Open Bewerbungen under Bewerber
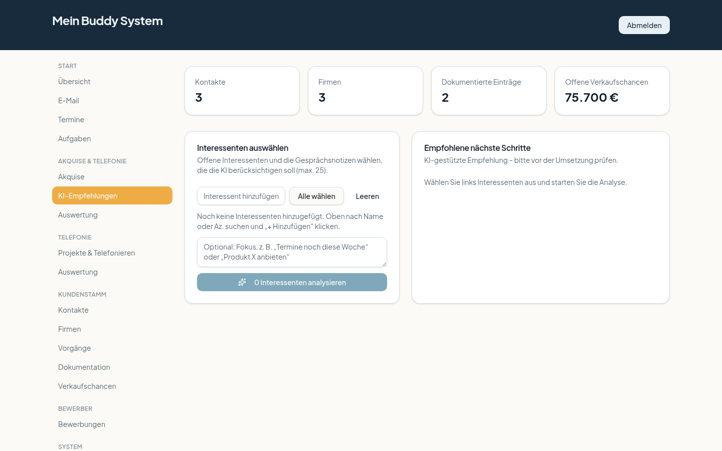The height and width of the screenshot is (451, 722). (x=112, y=424)
